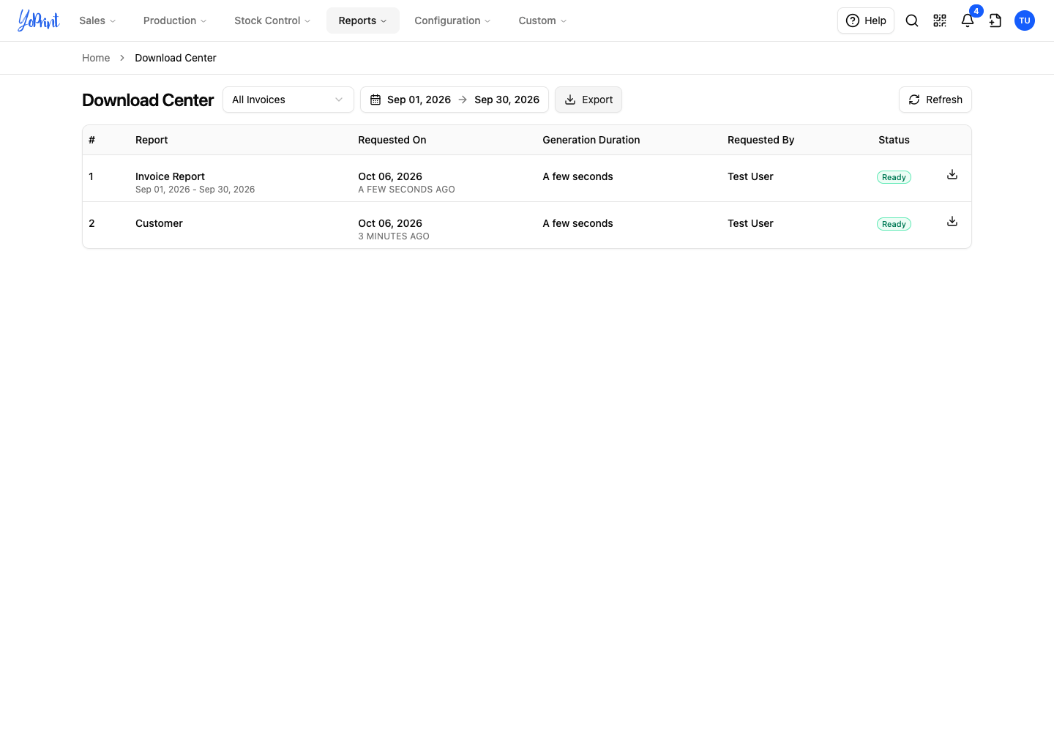This screenshot has width=1054, height=732.
Task: Click the new document icon in header
Action: pyautogui.click(x=995, y=20)
